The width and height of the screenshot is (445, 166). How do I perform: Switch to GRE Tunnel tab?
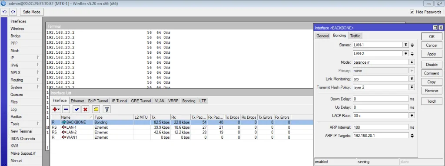(x=141, y=101)
